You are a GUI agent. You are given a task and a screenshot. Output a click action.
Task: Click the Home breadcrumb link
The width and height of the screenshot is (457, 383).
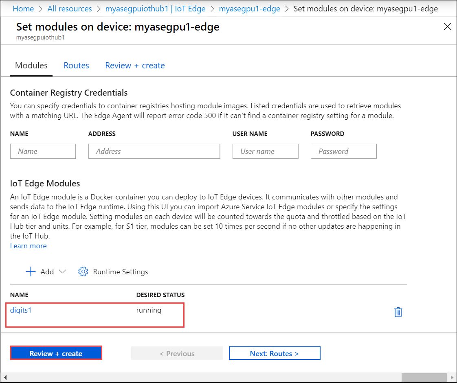click(23, 8)
